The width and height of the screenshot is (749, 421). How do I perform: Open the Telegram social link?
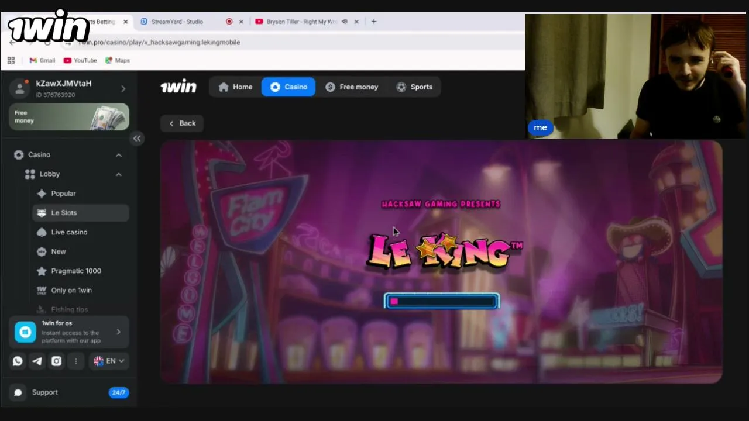point(37,361)
